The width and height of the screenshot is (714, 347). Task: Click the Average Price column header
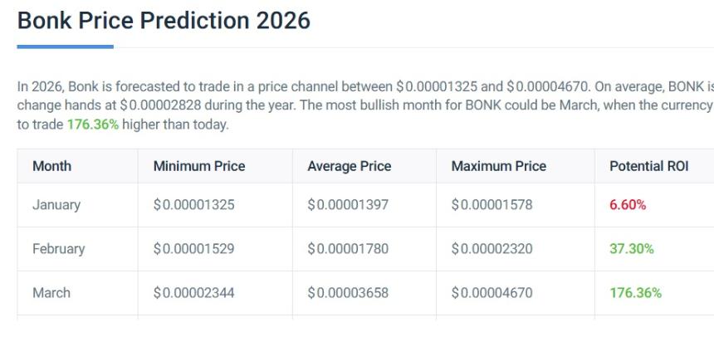349,166
